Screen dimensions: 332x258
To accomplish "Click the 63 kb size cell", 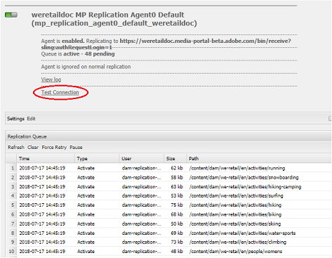I will point(177,187).
